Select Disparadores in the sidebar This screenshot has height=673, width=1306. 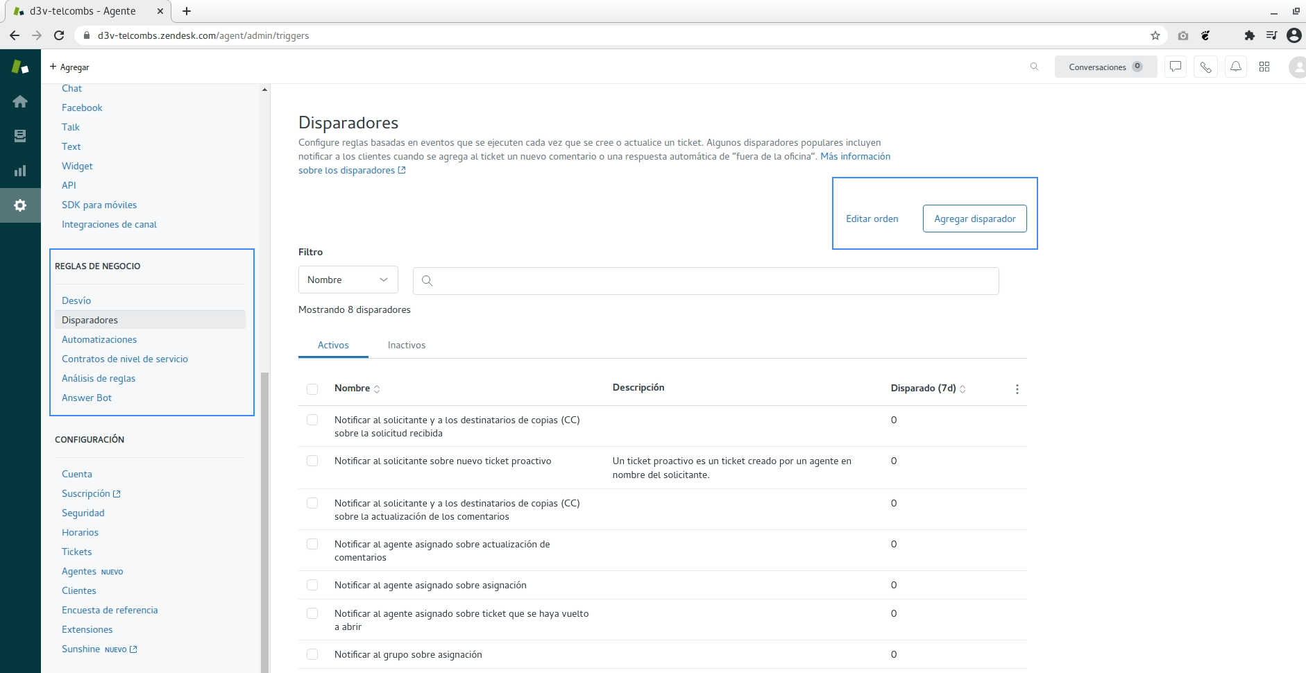(x=150, y=320)
